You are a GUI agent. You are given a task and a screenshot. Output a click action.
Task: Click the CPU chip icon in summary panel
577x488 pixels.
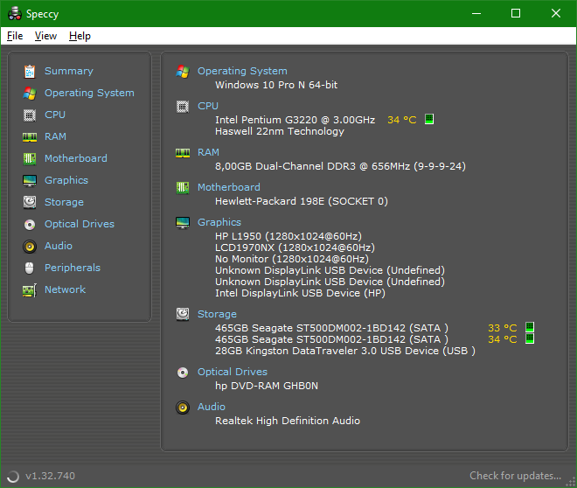[183, 107]
